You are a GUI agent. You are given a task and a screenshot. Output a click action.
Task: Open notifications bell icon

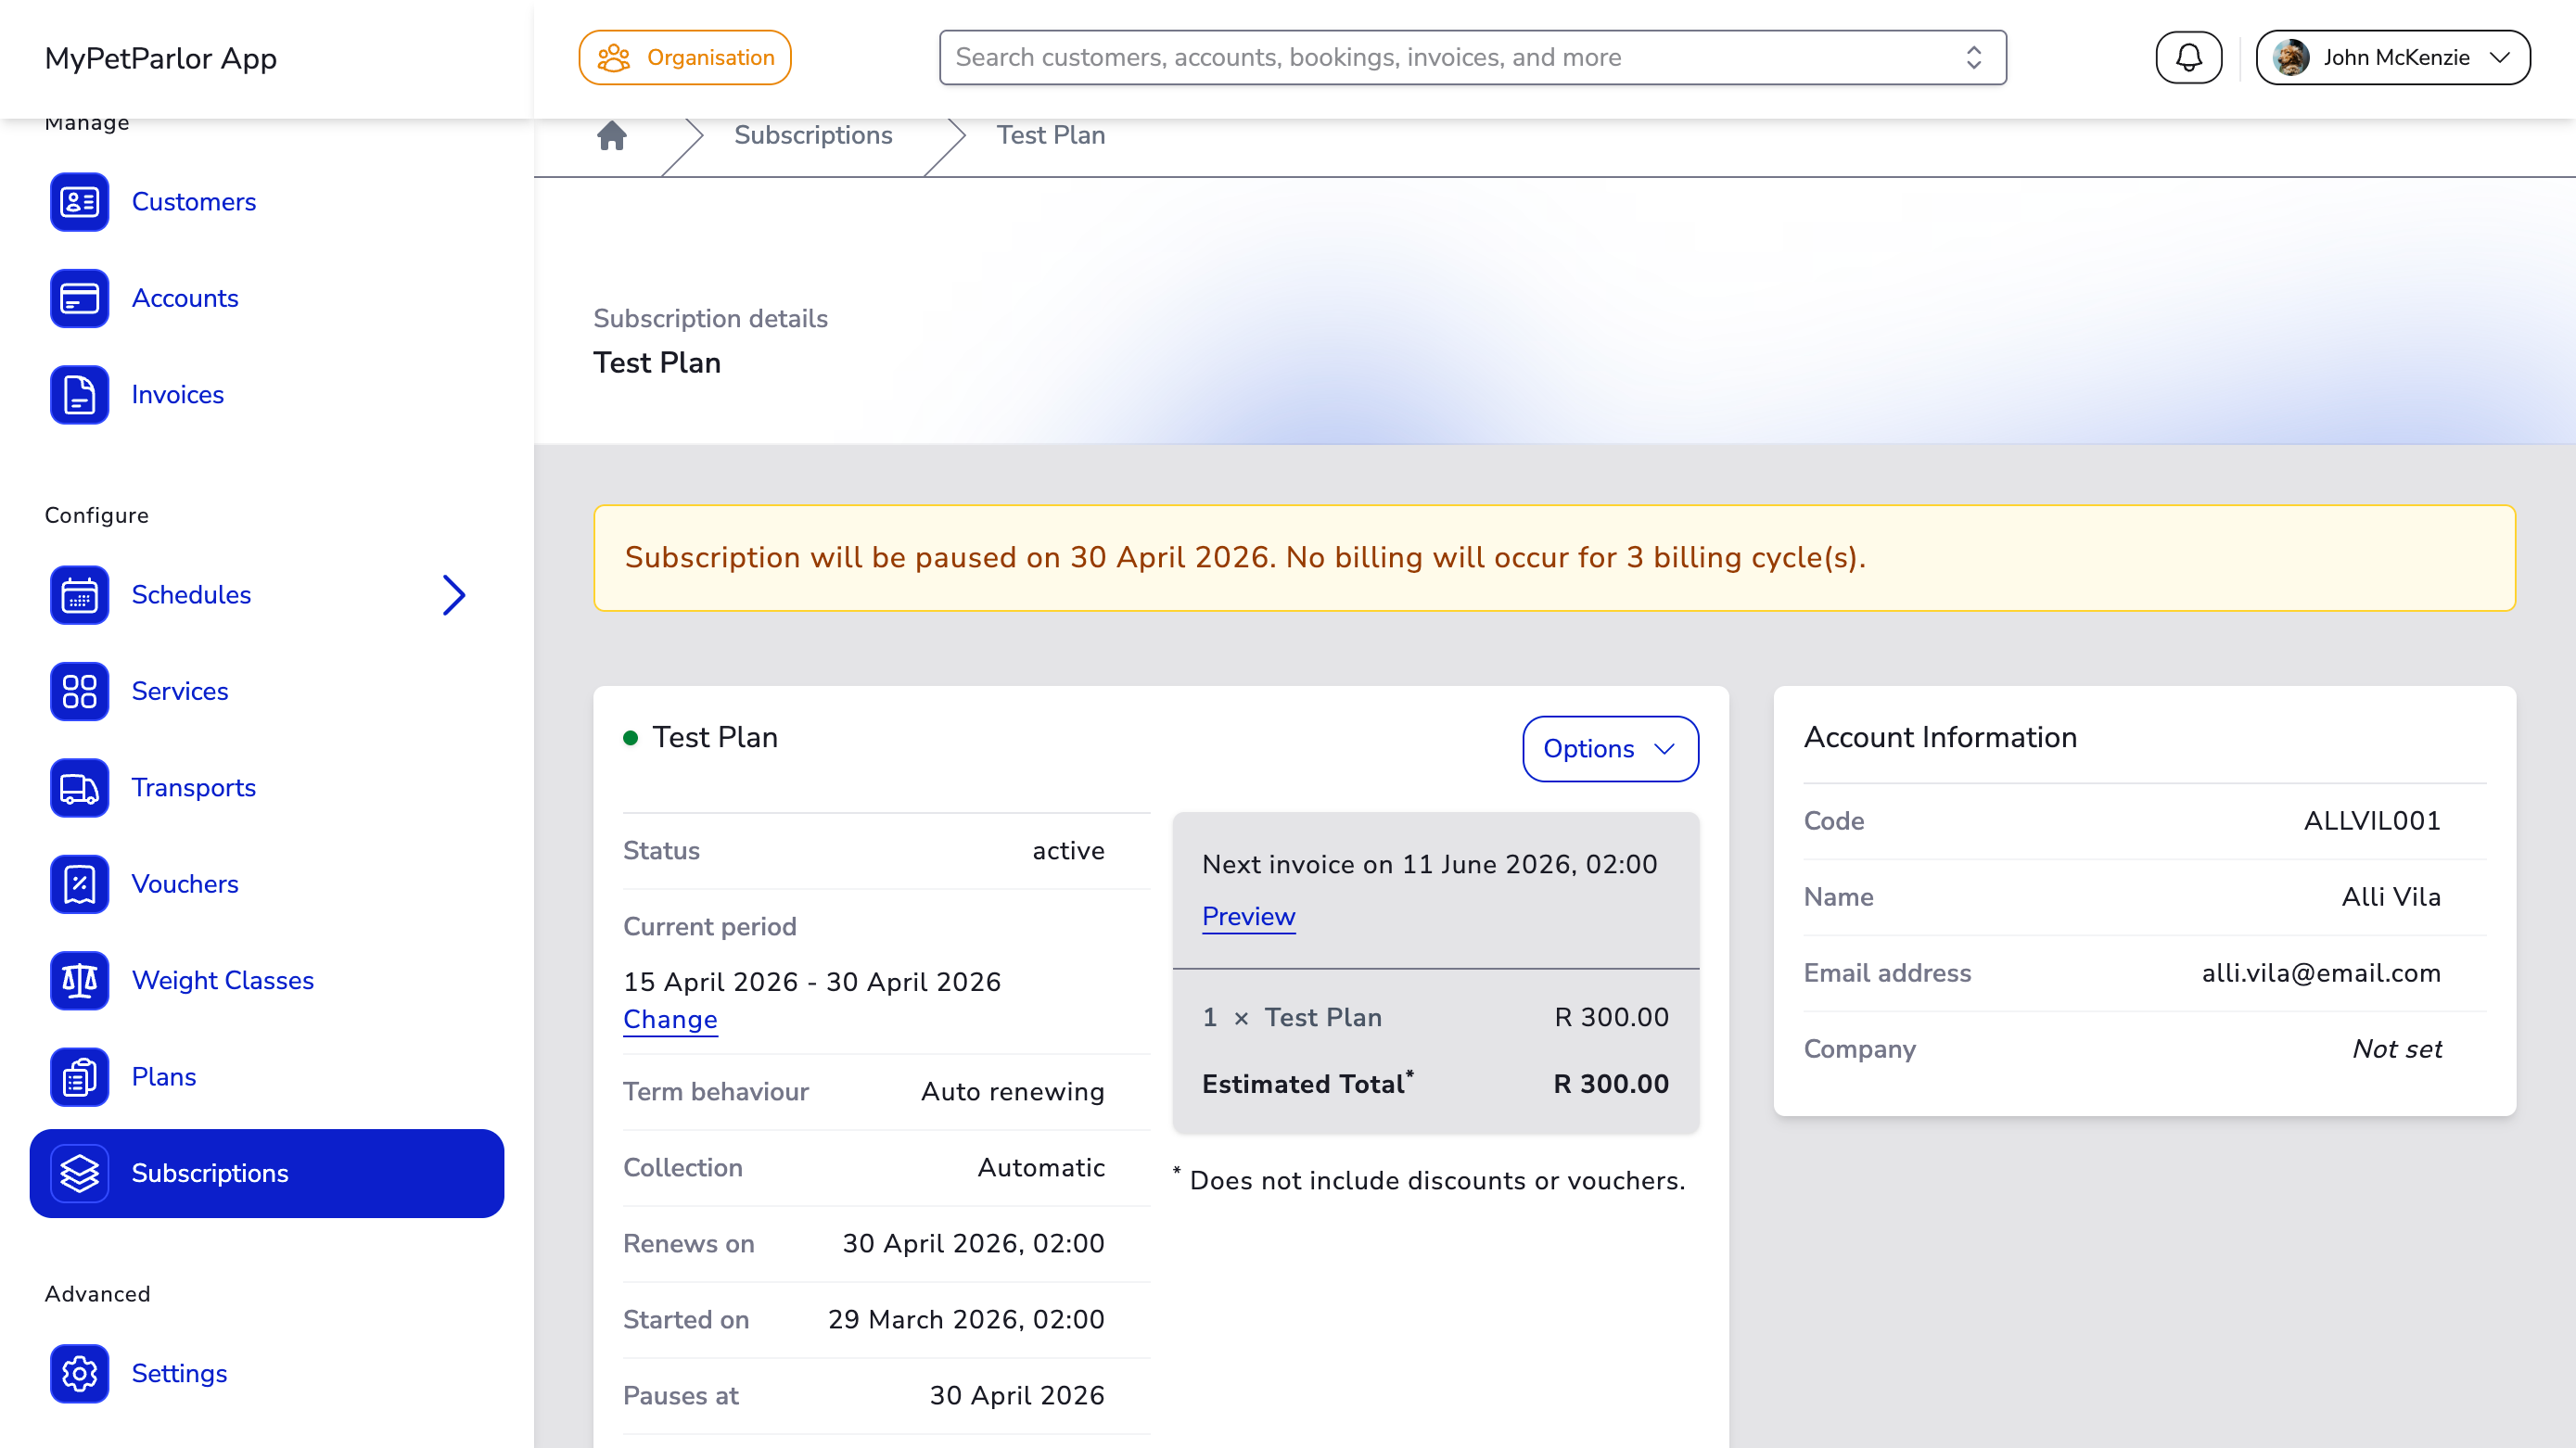2188,58
